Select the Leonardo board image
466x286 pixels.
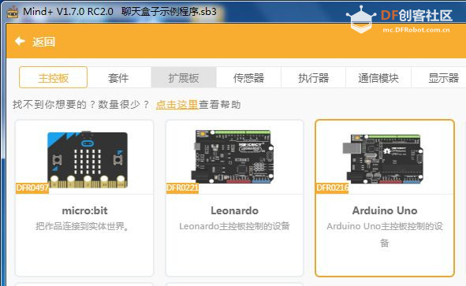pyautogui.click(x=232, y=156)
